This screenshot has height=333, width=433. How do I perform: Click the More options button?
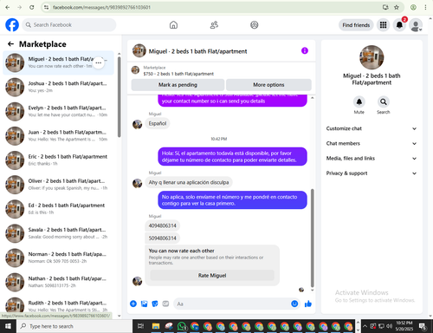(x=268, y=85)
